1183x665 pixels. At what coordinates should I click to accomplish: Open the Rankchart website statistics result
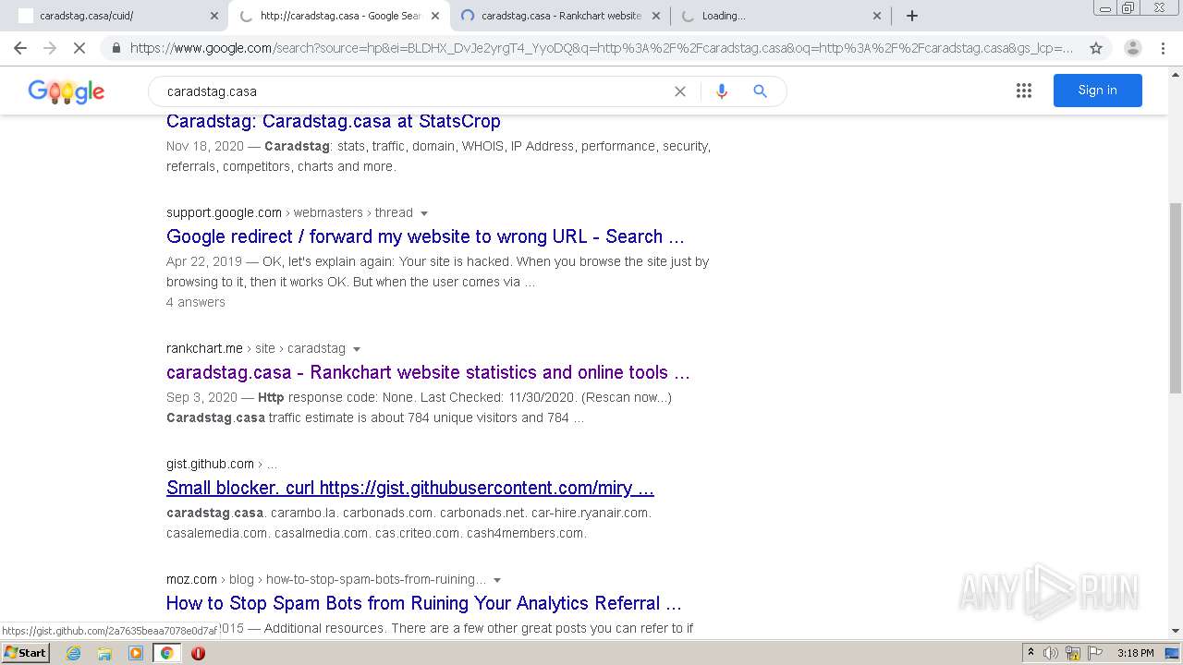click(x=428, y=372)
